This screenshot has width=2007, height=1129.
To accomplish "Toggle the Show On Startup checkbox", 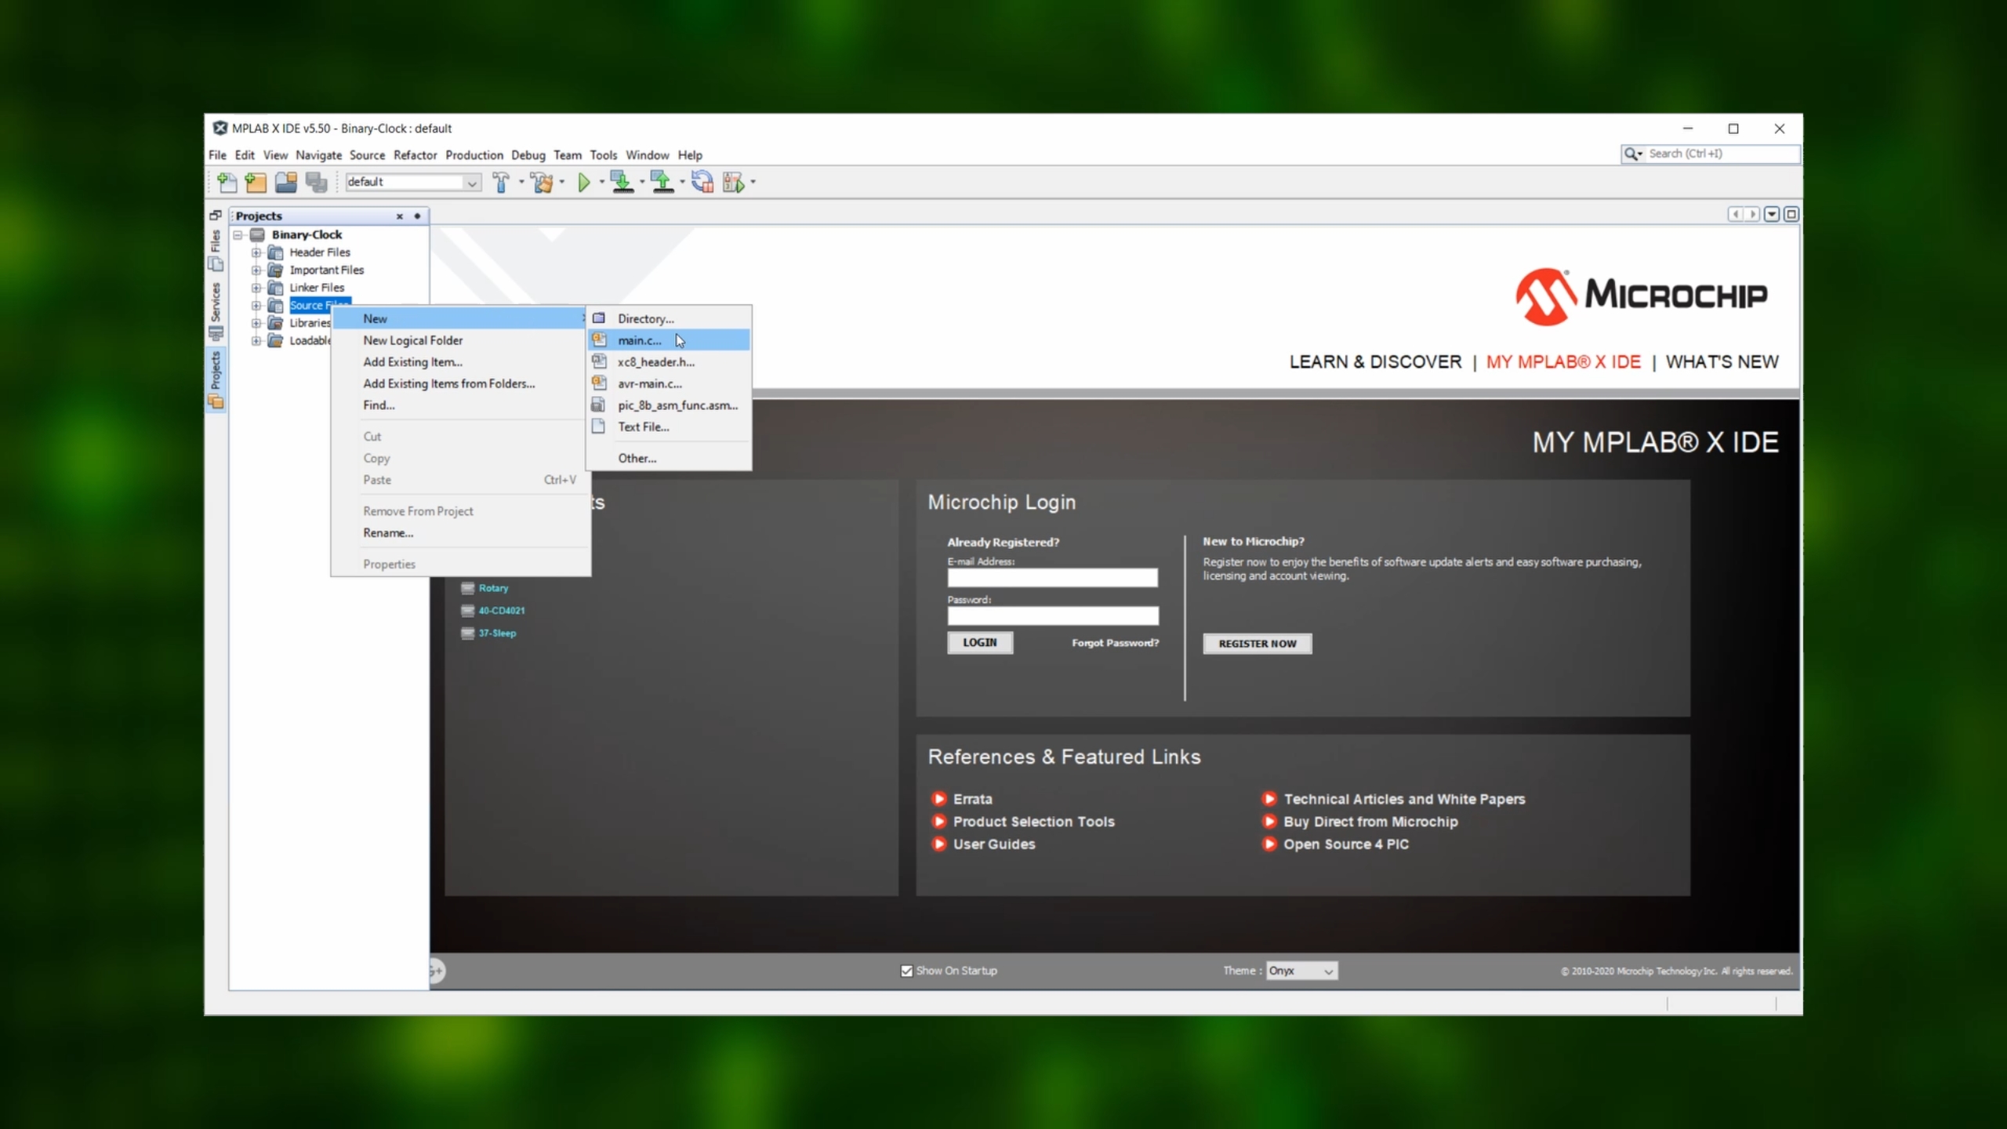I will coord(907,971).
